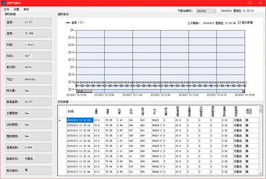Select the table row timed 11:33:04
Image resolution: width=266 pixels, height=179 pixels.
pyautogui.click(x=159, y=130)
